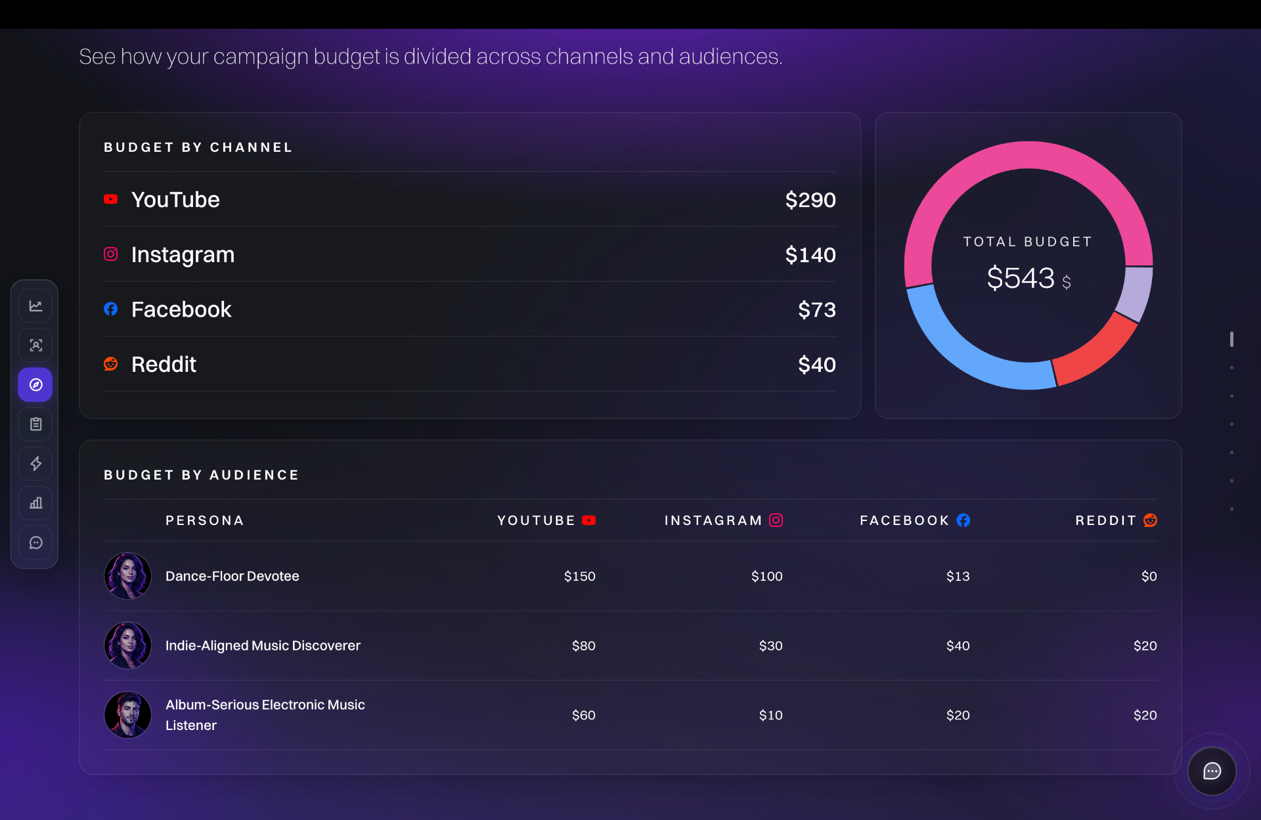
Task: Click Dance-Floor Devotee's $150 YouTube cell
Action: point(580,576)
